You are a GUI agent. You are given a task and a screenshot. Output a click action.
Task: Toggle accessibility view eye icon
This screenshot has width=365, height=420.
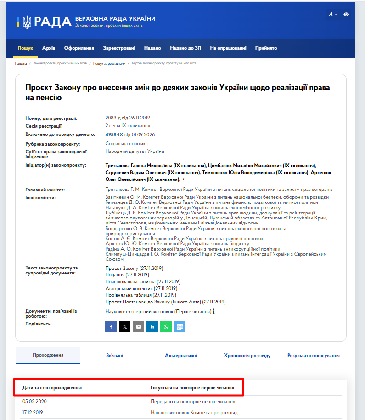(x=346, y=14)
